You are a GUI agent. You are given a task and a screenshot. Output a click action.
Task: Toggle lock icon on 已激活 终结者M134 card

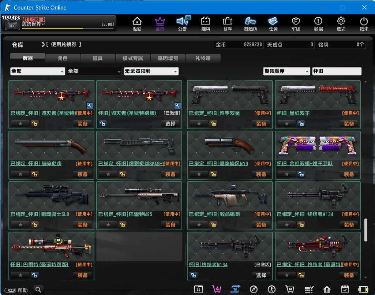(x=194, y=275)
